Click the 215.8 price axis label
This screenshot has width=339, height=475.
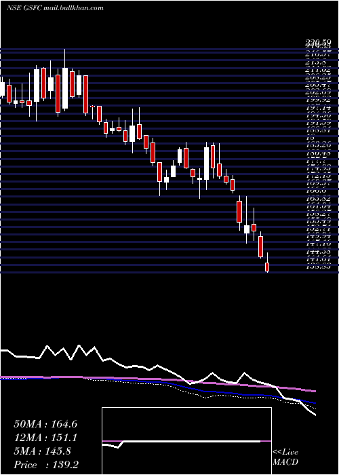point(317,63)
